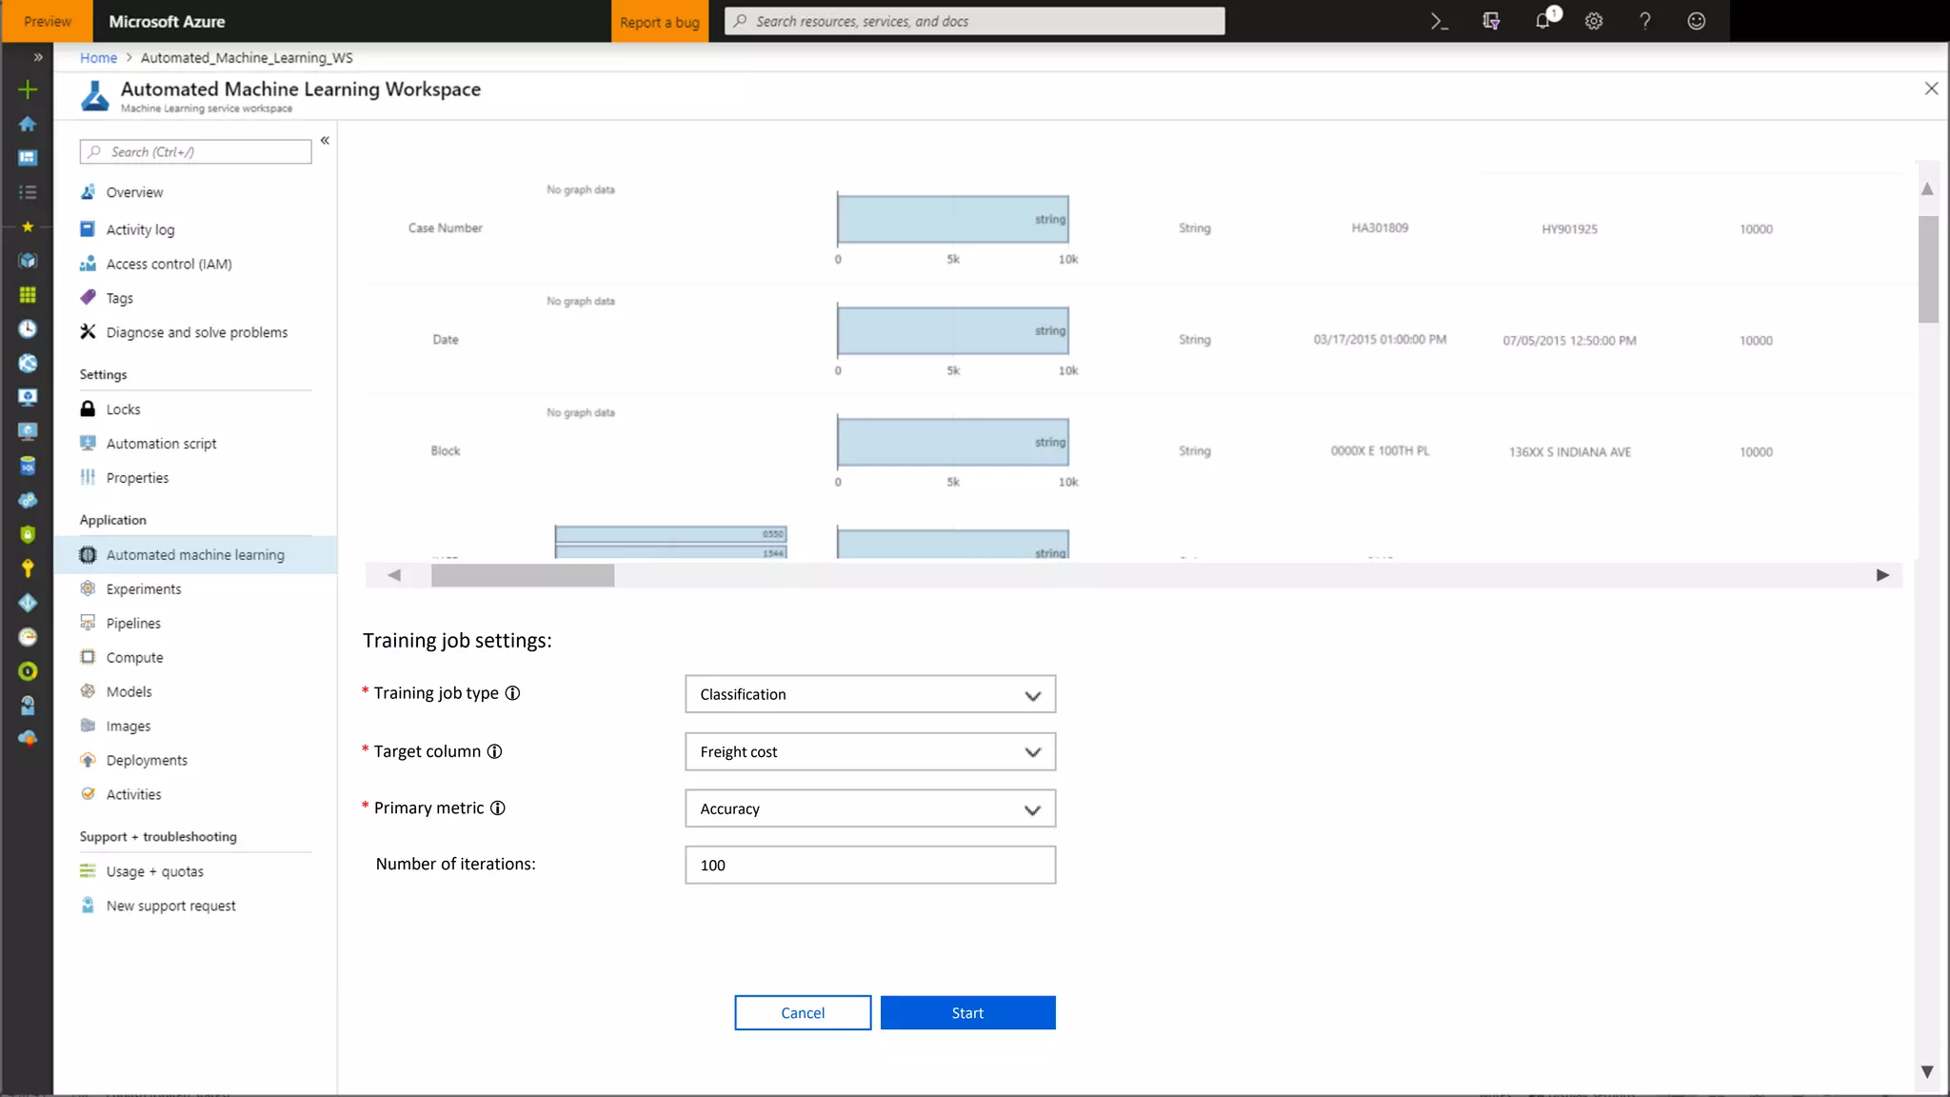Click down arrow of vertical scrollbar
Image resolution: width=1950 pixels, height=1097 pixels.
click(1927, 1072)
